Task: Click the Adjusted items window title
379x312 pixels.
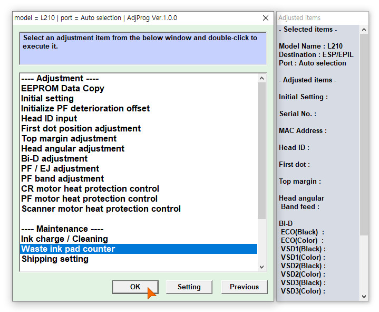Action: tap(299, 18)
